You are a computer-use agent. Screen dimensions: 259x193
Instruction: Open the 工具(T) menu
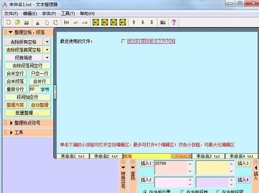pyautogui.click(x=68, y=13)
